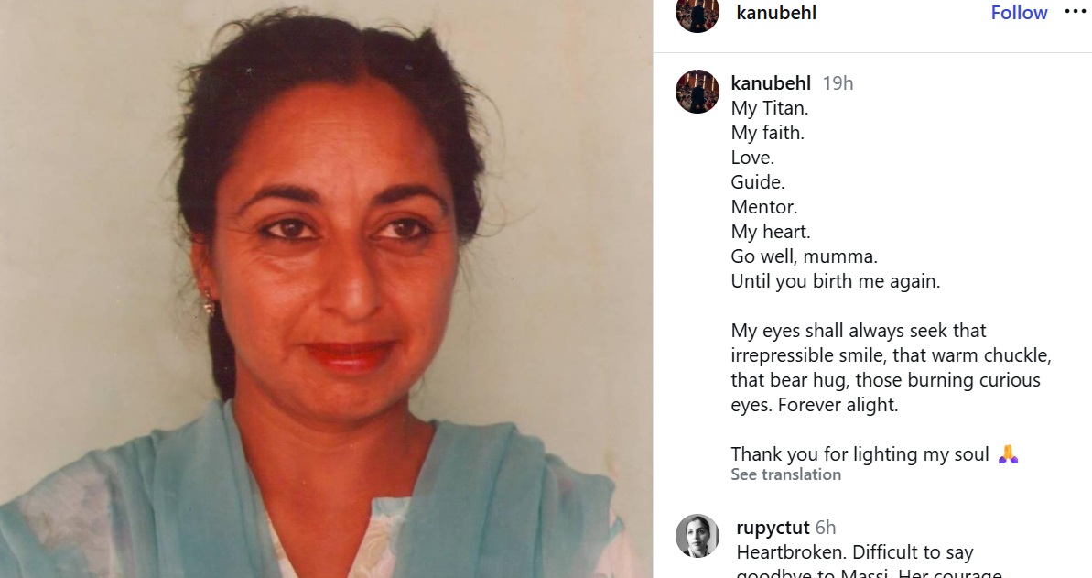Follow the kanubehl account

1019,13
